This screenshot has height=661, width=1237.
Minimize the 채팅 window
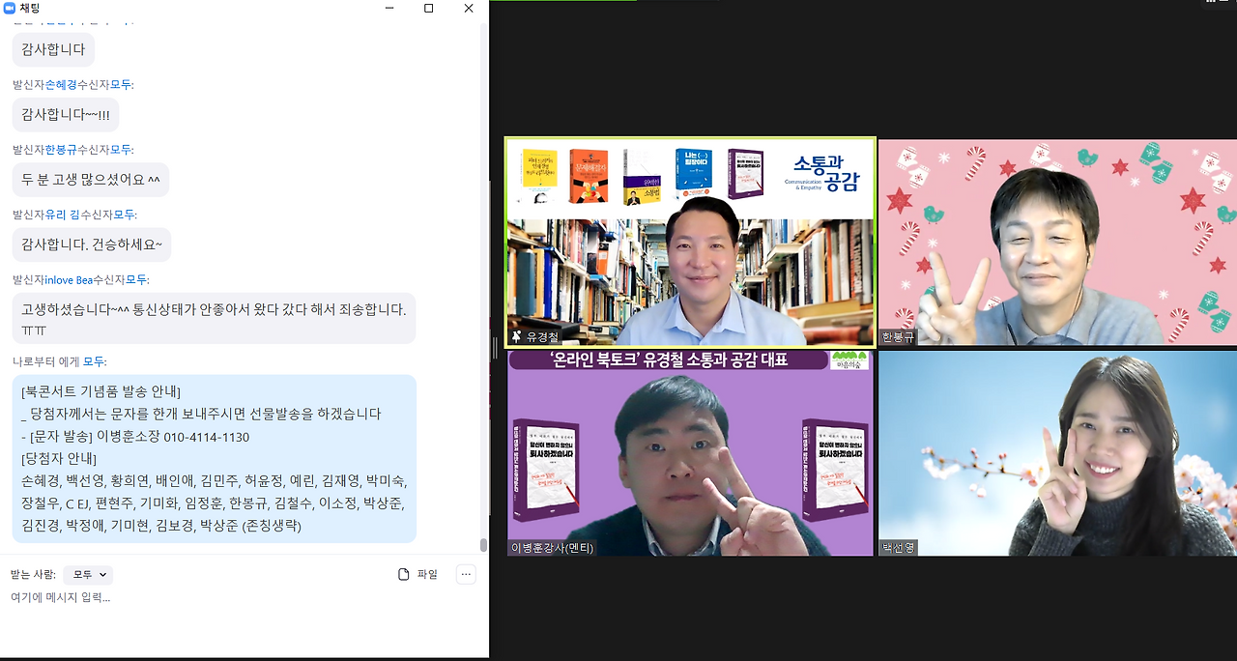388,8
